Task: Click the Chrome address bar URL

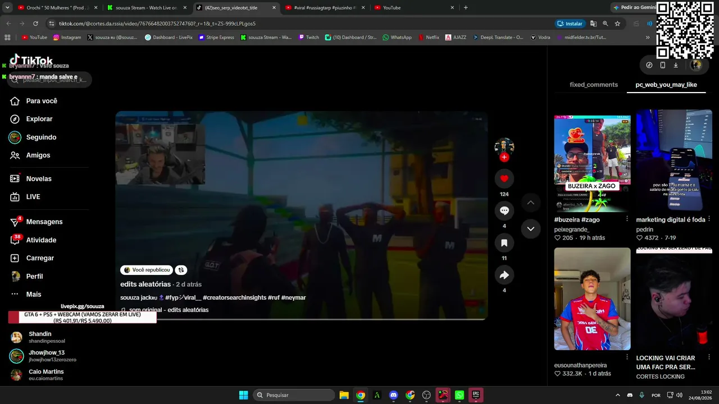Action: click(157, 24)
